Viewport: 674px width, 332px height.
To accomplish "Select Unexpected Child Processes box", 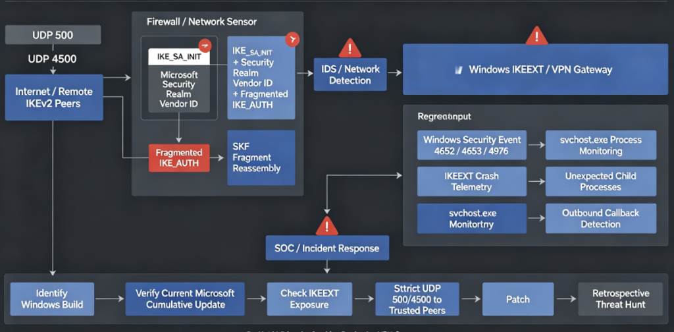I will [x=601, y=182].
